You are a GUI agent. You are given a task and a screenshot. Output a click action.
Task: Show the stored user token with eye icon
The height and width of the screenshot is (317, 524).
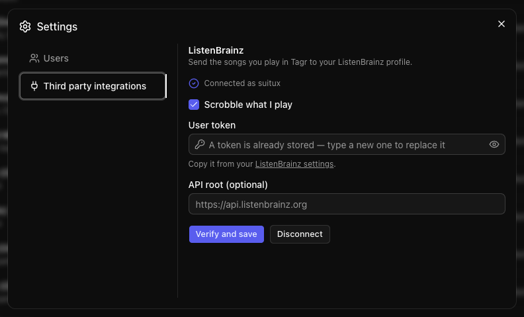[x=494, y=144]
